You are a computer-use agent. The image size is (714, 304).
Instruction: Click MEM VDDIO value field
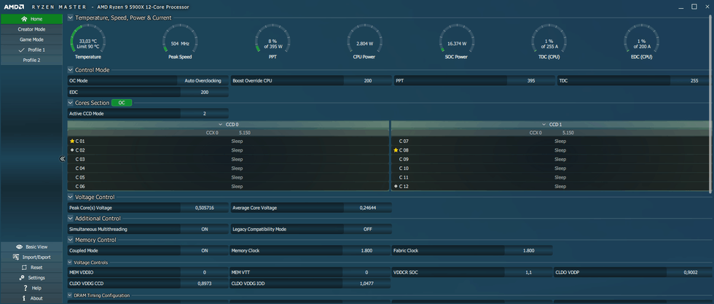[x=205, y=272]
